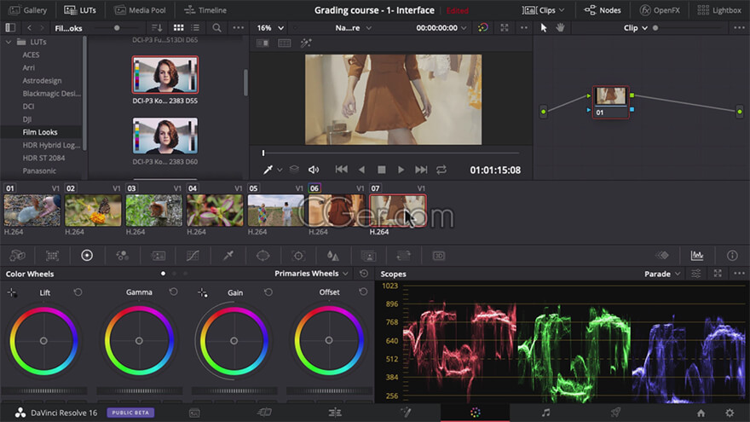
Task: Collapse the LUTs folder tree
Action: [9, 42]
